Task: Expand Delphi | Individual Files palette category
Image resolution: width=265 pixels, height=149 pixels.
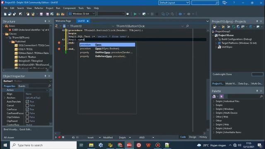Action: click(x=214, y=101)
